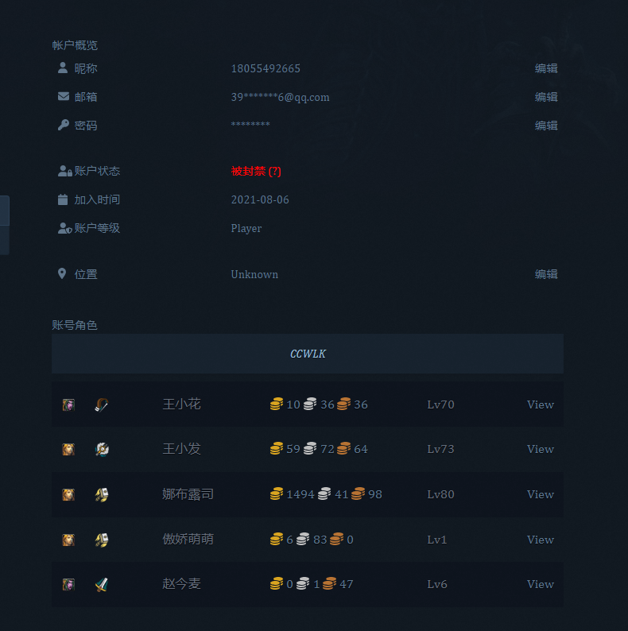
Task: Open 编辑 for the 邮箱 email row
Action: point(545,97)
